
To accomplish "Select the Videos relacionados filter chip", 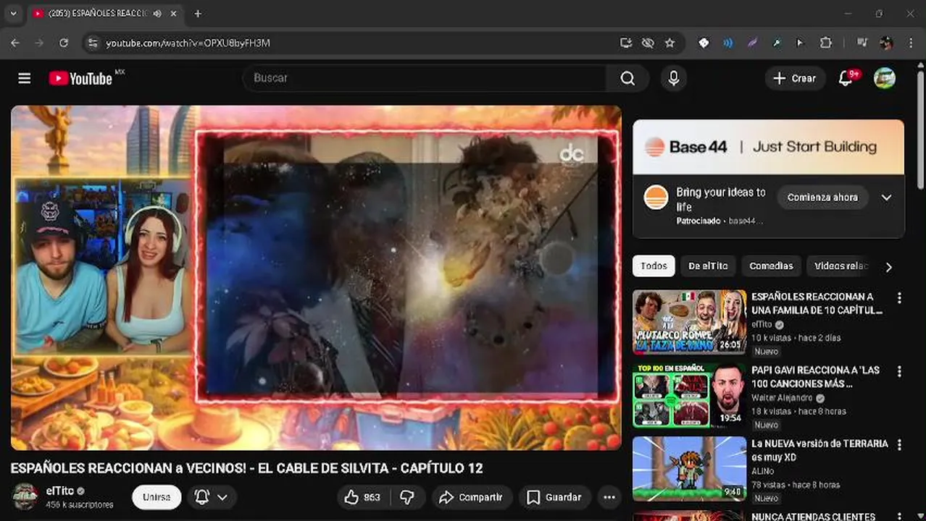I will pyautogui.click(x=841, y=266).
